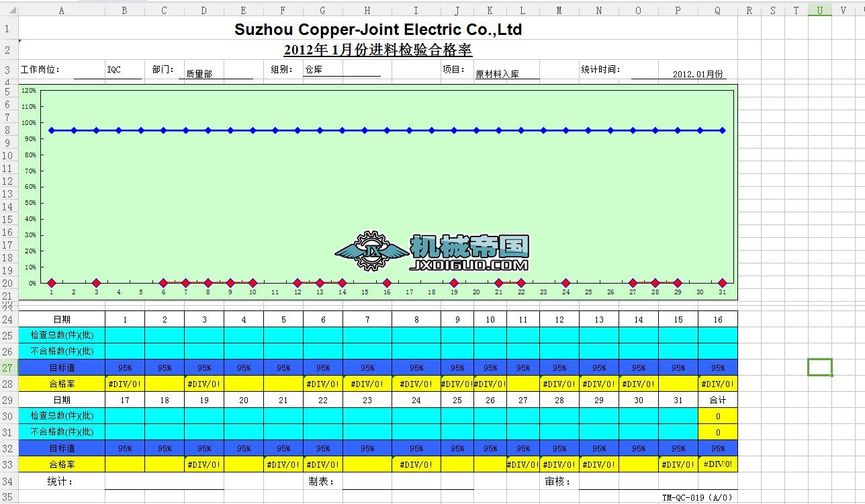
Task: Select the TM-QC-019（A/0） form number cell
Action: tap(698, 498)
